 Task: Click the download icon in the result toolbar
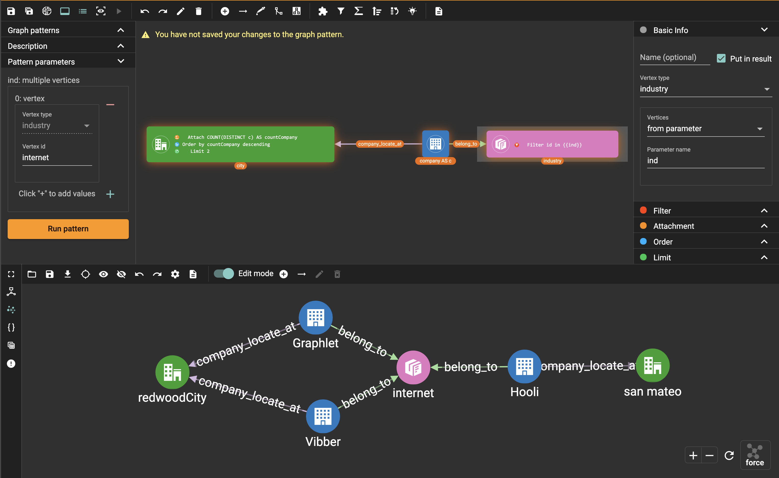(x=67, y=274)
